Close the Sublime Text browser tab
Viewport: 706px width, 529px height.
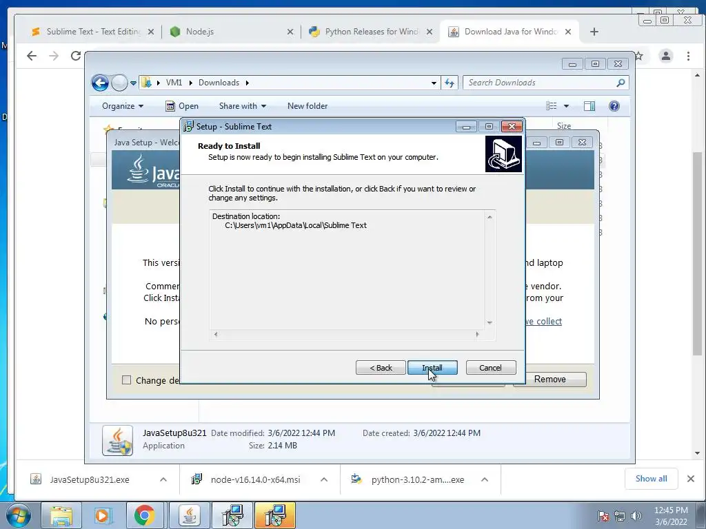[x=151, y=32]
